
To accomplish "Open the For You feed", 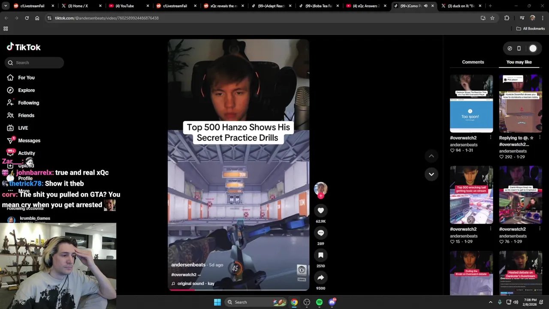I will [x=26, y=78].
